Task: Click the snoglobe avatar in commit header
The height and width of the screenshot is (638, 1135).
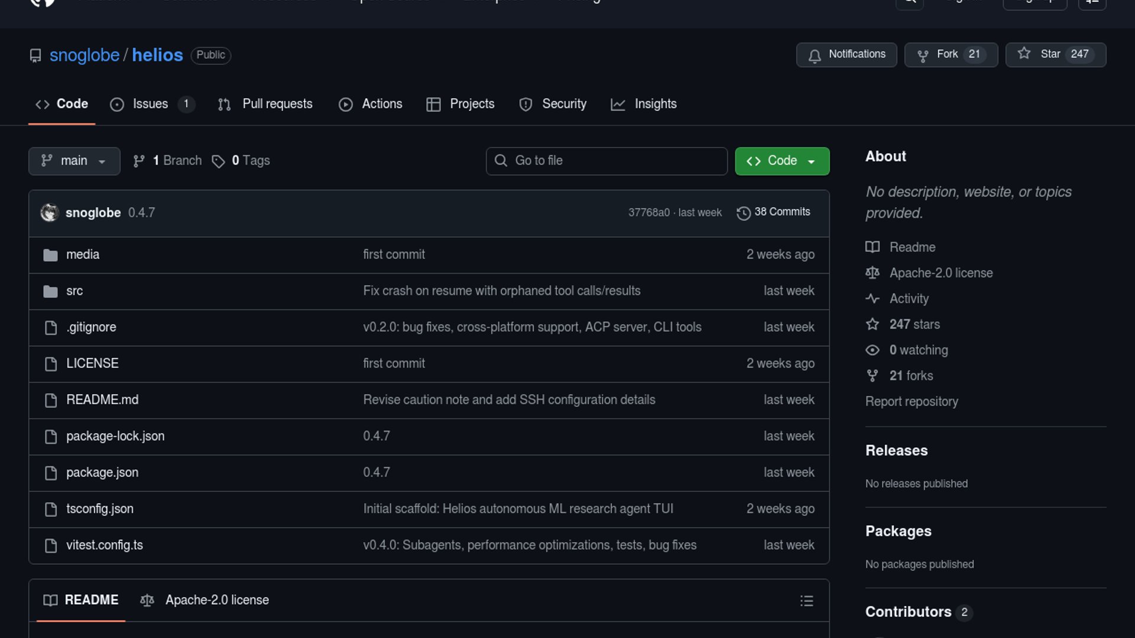Action: click(x=50, y=213)
